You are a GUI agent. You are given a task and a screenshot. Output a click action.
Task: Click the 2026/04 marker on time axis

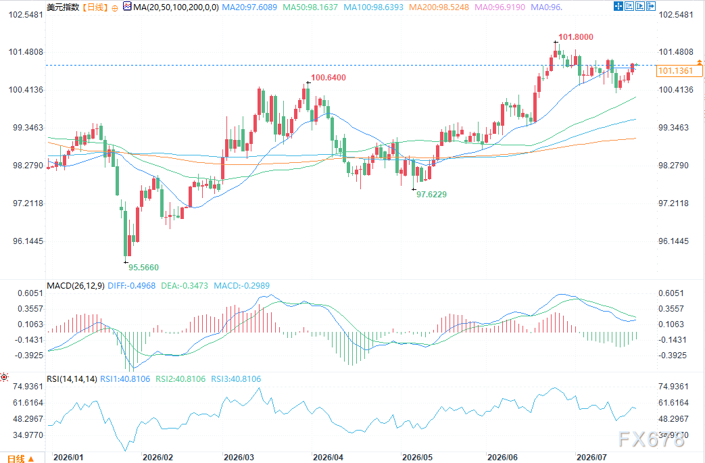click(328, 457)
